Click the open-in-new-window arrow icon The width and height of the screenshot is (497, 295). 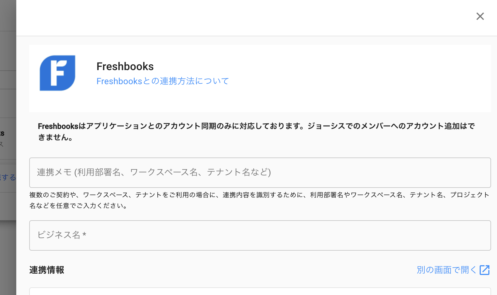click(x=485, y=270)
